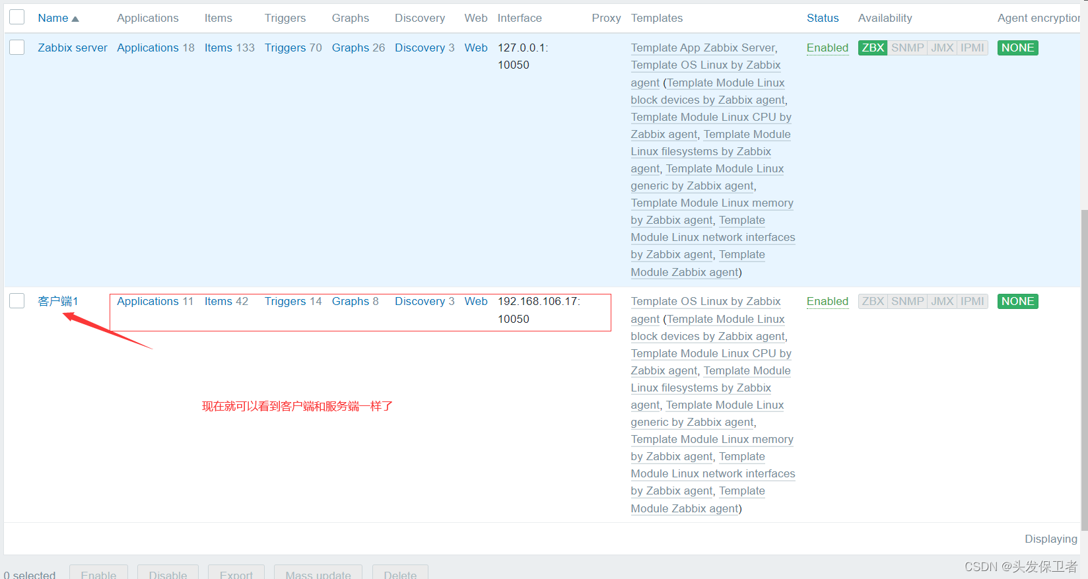Open Applications for Zabbix server
Image resolution: width=1088 pixels, height=579 pixels.
148,48
